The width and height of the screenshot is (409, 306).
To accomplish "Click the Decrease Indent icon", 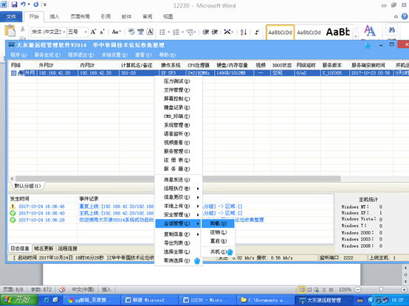I will point(206,32).
